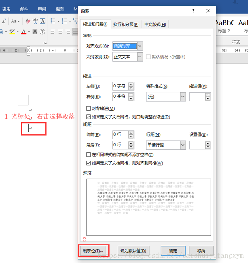
Task: Toggle the 对齐到网格 checkbox
Action: (88, 163)
